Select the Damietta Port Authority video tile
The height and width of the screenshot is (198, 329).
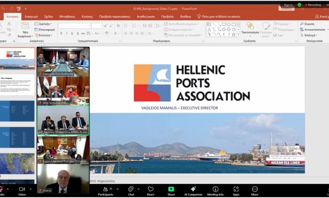pyautogui.click(x=63, y=62)
